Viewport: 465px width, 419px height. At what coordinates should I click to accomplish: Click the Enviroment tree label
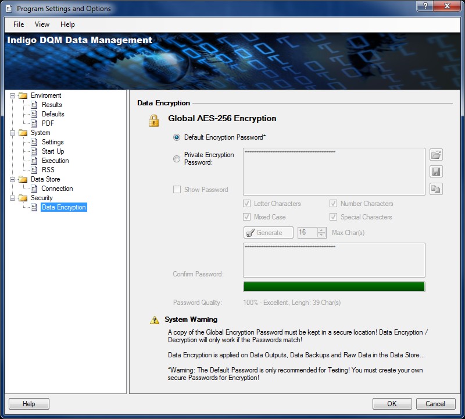click(x=46, y=95)
